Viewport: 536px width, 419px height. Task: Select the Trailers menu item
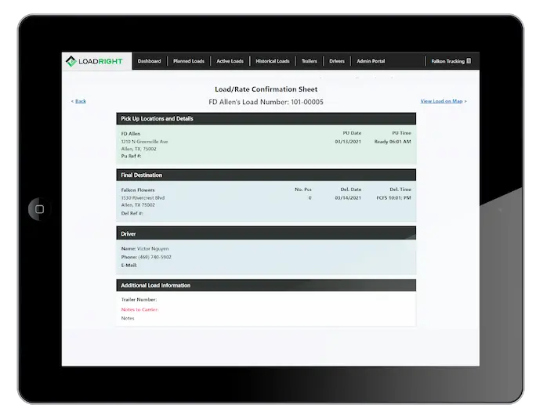pyautogui.click(x=310, y=61)
